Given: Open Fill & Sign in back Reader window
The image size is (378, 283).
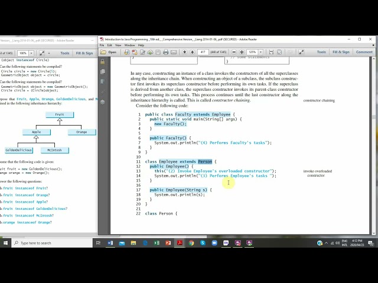Looking at the screenshot, I should pyautogui.click(x=84, y=53).
